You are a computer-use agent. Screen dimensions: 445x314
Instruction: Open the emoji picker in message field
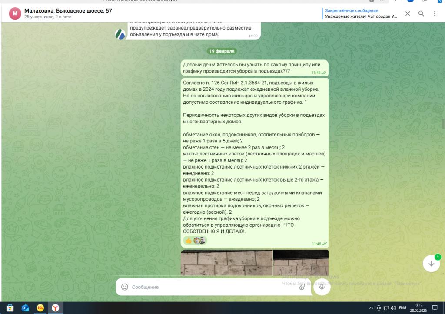click(x=125, y=287)
